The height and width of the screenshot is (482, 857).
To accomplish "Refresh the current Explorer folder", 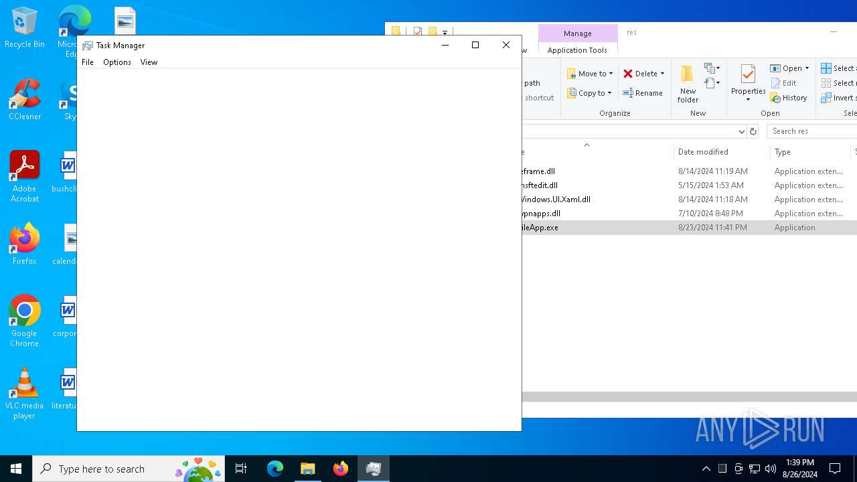I will click(753, 131).
